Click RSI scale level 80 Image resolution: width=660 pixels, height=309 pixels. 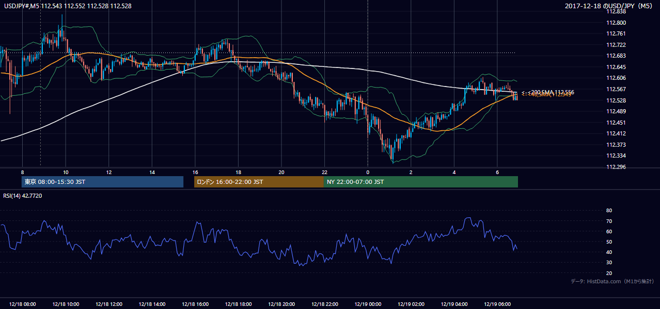(x=609, y=211)
